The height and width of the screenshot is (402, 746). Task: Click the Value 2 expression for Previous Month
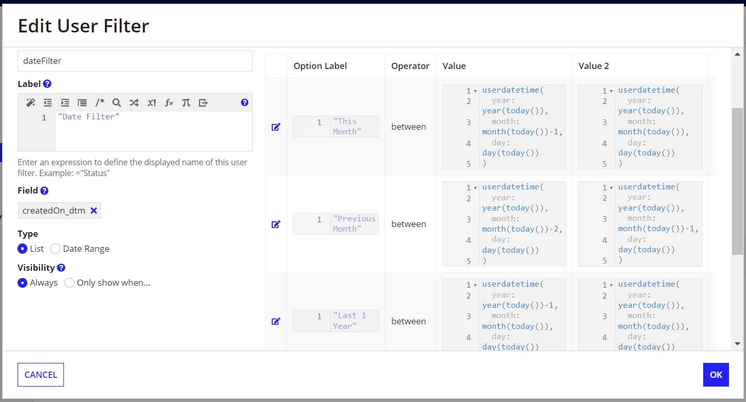click(x=640, y=224)
